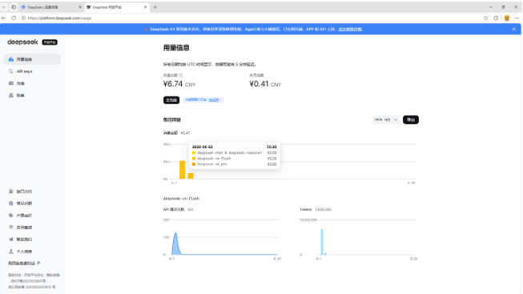This screenshot has width=523, height=294.
Task: Click the black 去充值 button
Action: pyautogui.click(x=171, y=100)
